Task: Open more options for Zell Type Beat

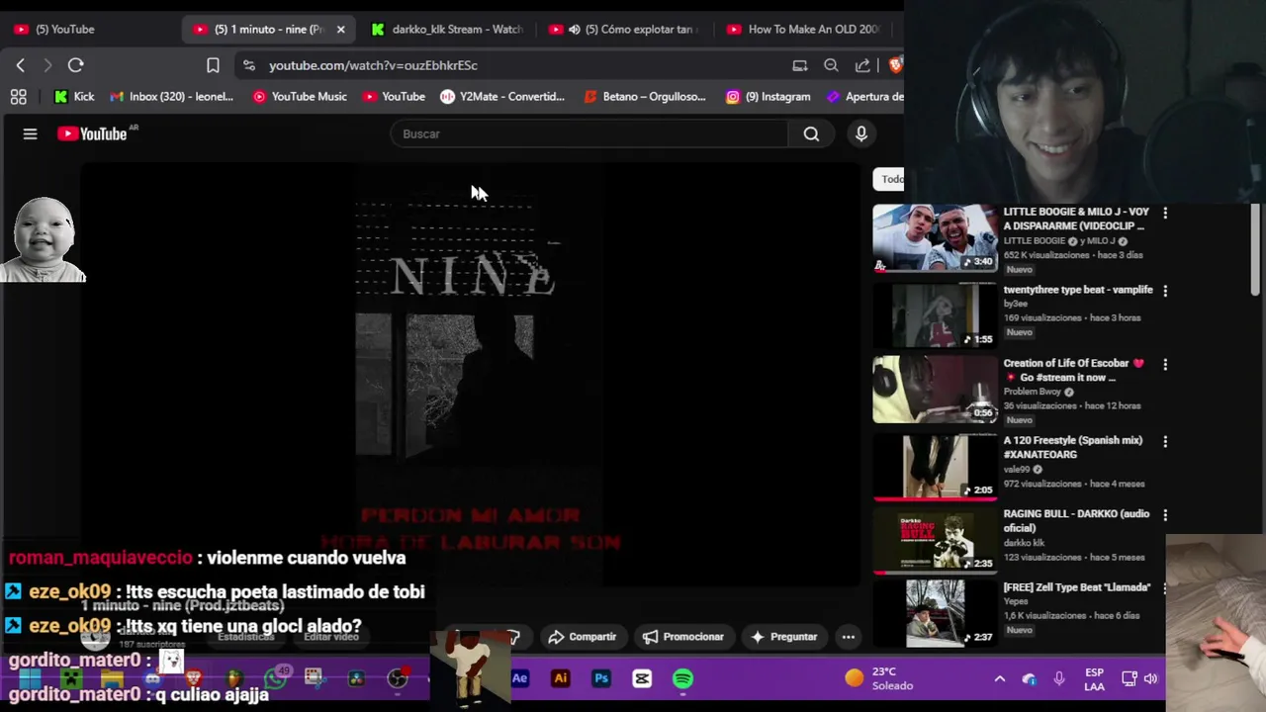Action: [1165, 587]
